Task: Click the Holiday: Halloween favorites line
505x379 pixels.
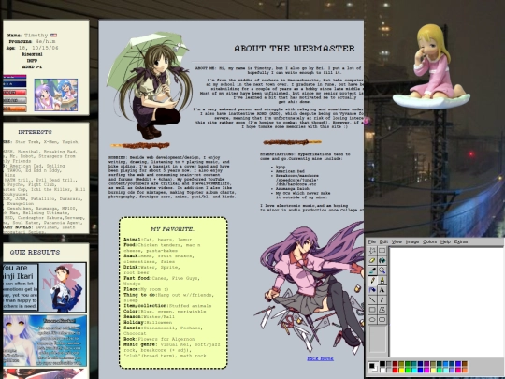Action: click(148, 322)
